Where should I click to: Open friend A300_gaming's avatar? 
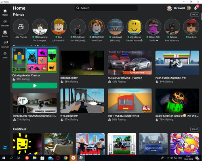click(x=40, y=27)
